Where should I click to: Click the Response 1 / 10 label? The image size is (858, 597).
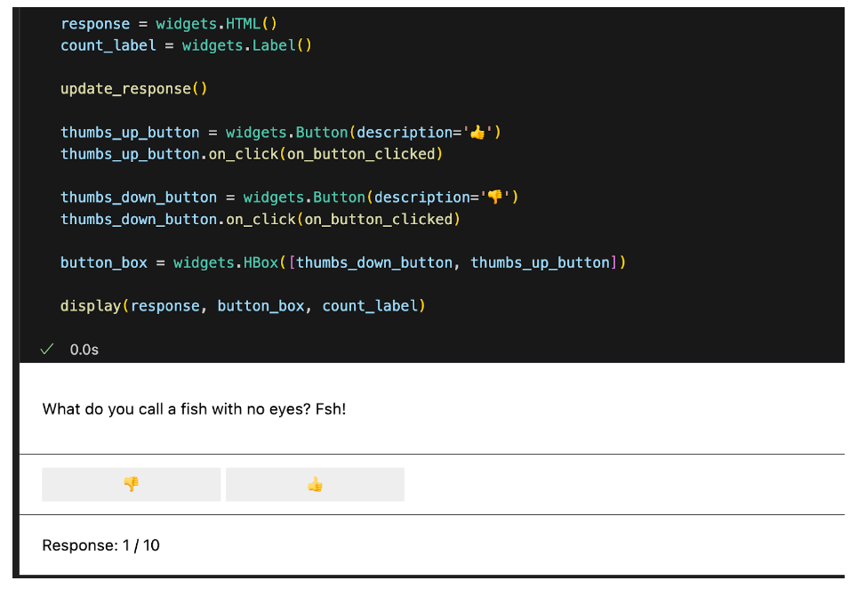[100, 545]
